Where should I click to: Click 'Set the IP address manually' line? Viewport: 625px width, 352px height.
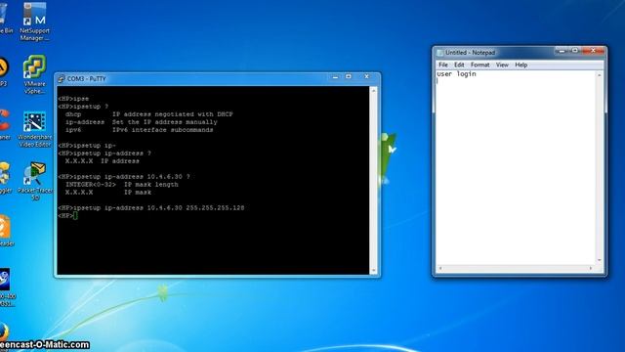click(165, 122)
